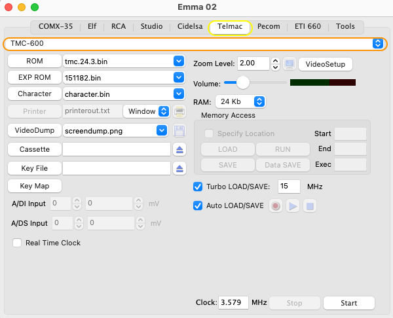This screenshot has height=318, width=393.
Task: Click the memory Exec address field
Action: [350, 164]
